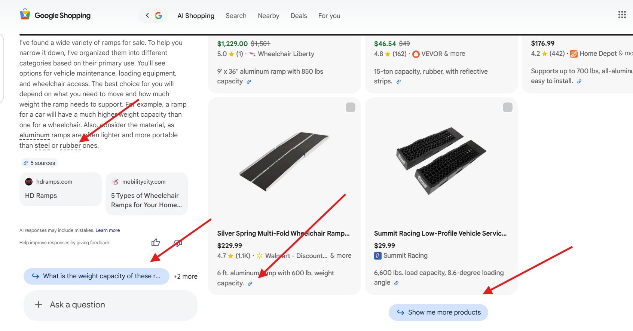Click the Walmart merchant icon
Image resolution: width=633 pixels, height=331 pixels.
[x=259, y=255]
